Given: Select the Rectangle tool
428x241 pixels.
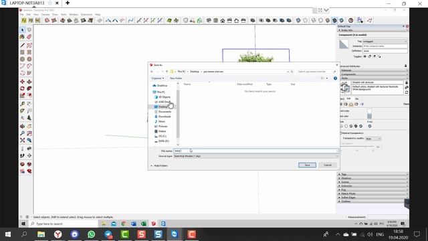Looking at the screenshot, I should (x=22, y=52).
